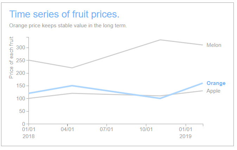Select the Orange series label
This screenshot has width=237, height=150.
216,83
